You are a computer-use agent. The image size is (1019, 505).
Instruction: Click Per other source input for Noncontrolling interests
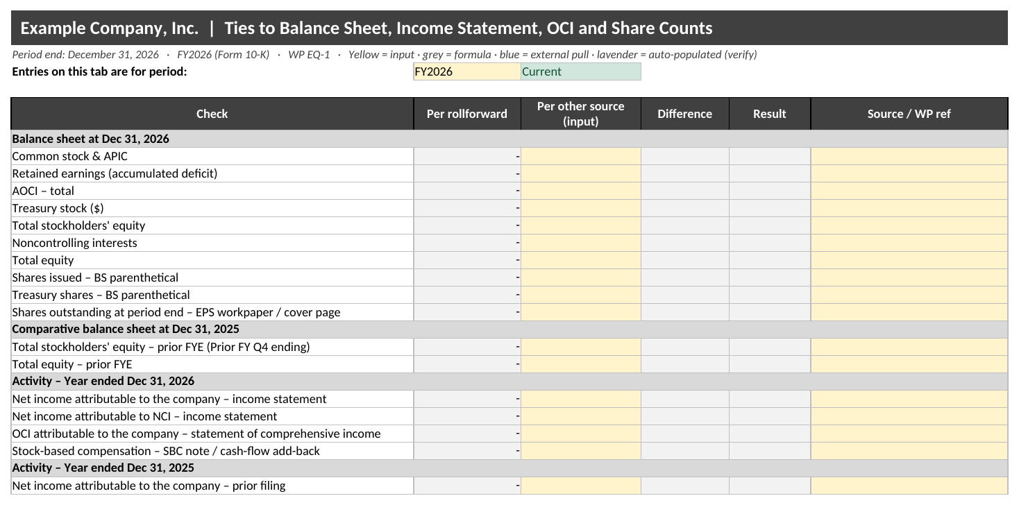(x=581, y=243)
